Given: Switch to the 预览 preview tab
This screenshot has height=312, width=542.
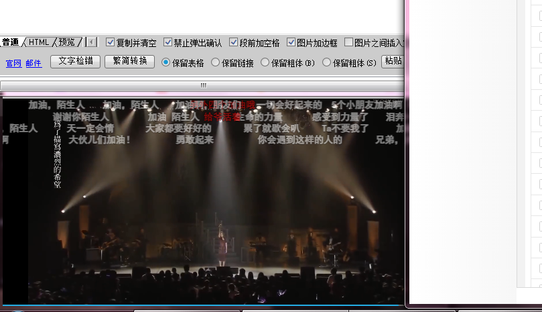Looking at the screenshot, I should [x=67, y=42].
